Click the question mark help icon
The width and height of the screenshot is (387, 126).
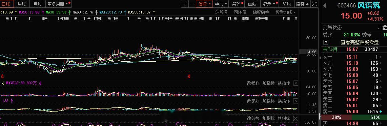pos(326,42)
